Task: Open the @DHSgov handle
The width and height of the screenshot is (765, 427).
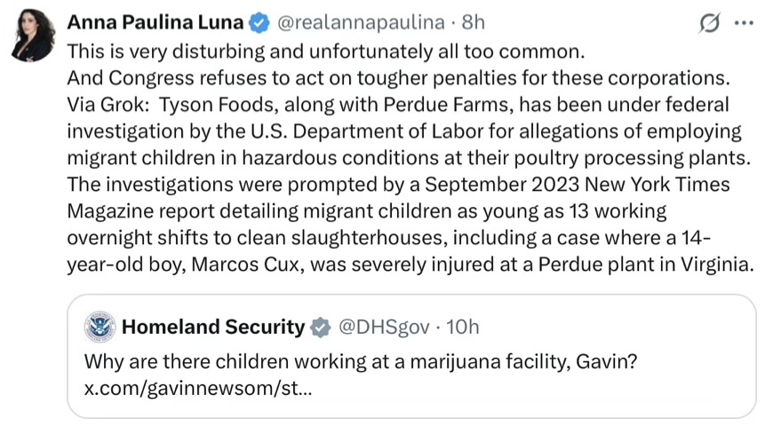Action: (x=385, y=327)
